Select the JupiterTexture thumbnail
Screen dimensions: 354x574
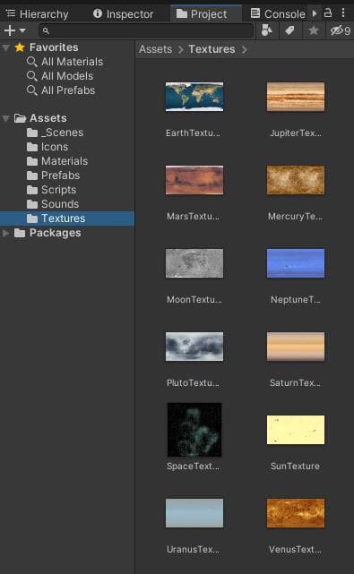pos(296,97)
